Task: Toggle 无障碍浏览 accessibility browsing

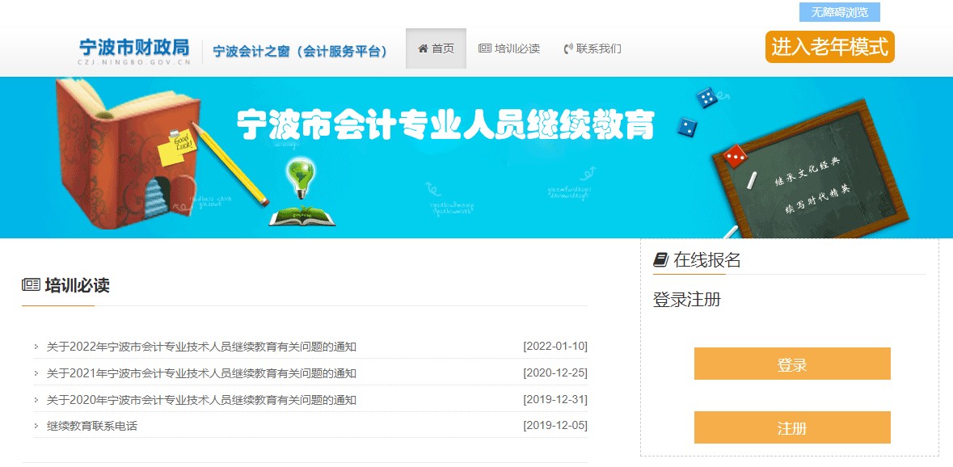Action: (839, 12)
